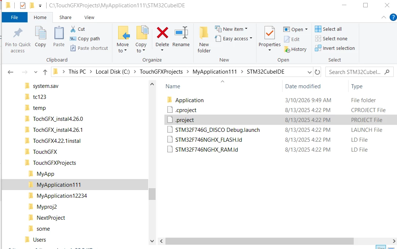Viewport: 397px width, 249px height.
Task: Click Pin to Quick access icon
Action: [18, 33]
